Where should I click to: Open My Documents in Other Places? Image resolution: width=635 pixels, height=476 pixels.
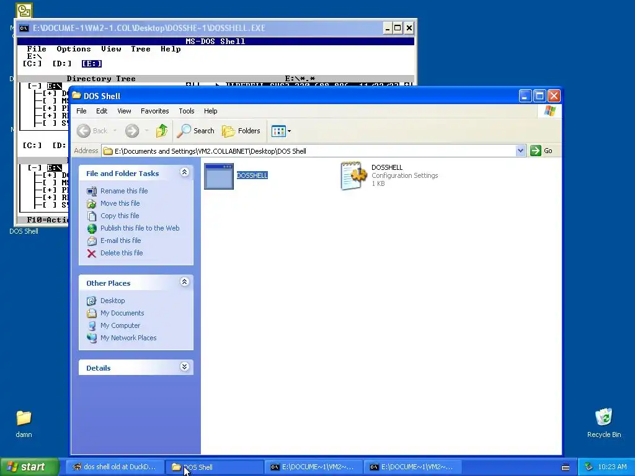pos(122,313)
